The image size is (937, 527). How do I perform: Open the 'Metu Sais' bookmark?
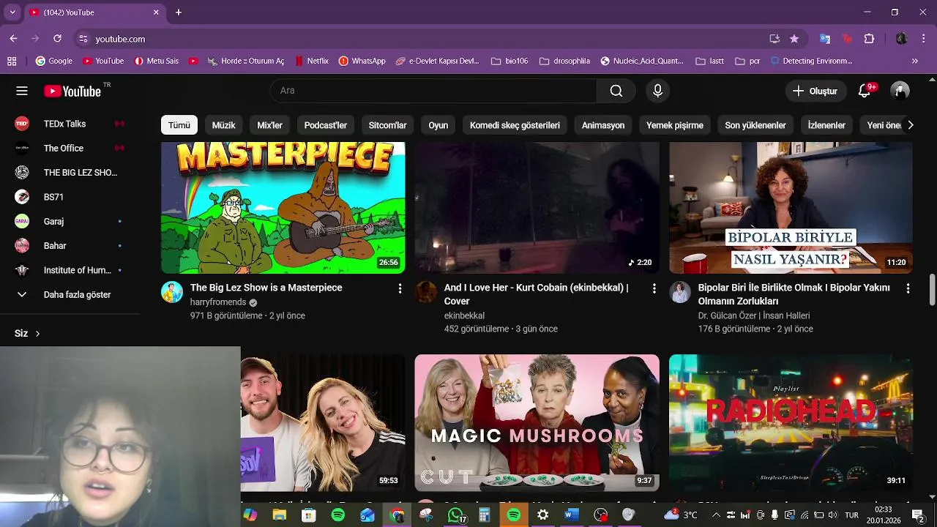point(156,61)
